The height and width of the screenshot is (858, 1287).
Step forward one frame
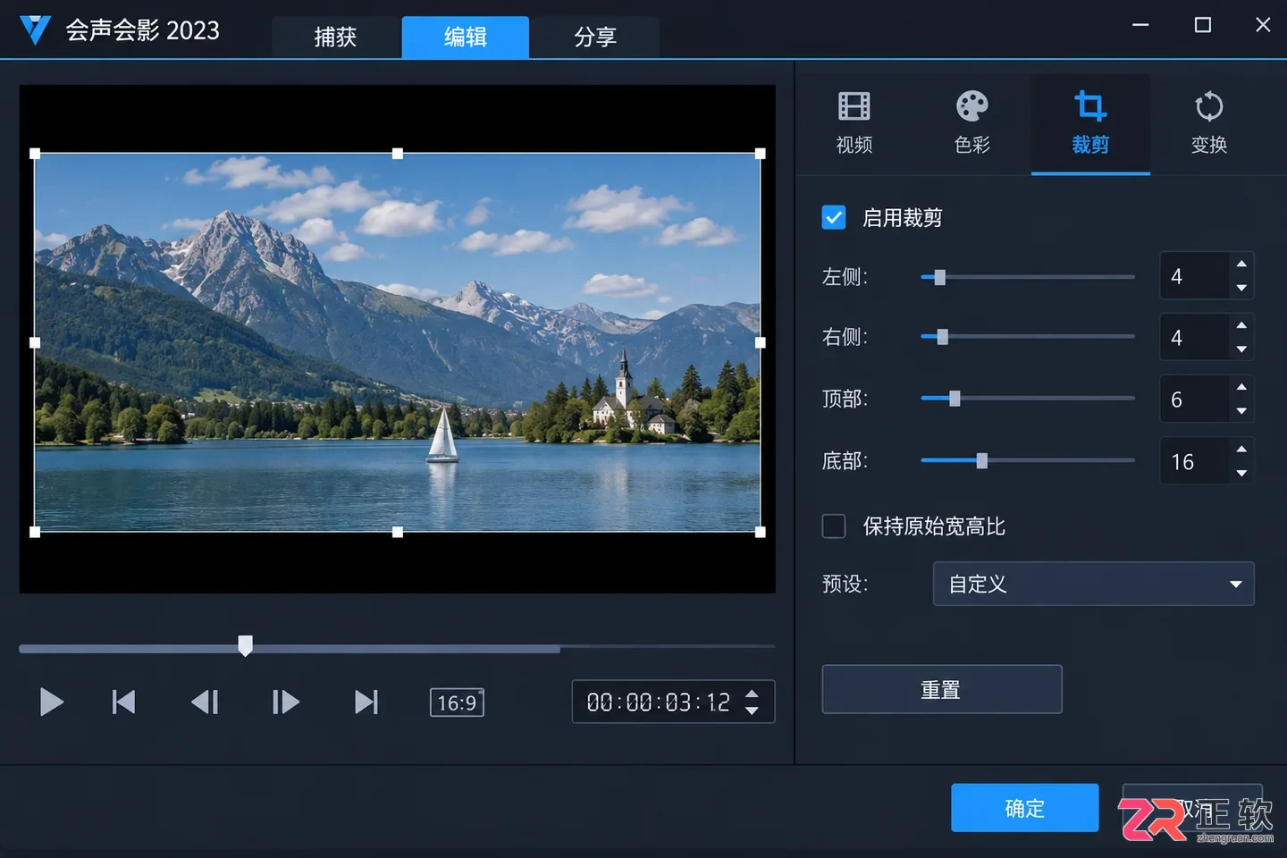tap(285, 702)
